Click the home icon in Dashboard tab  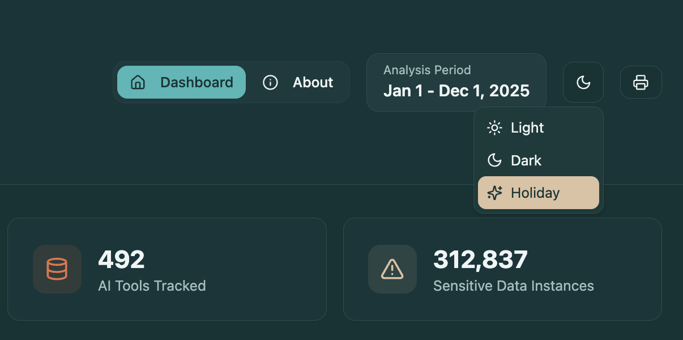(x=138, y=82)
